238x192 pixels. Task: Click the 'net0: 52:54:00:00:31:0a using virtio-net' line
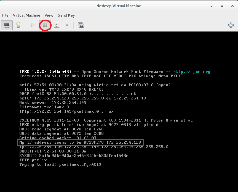(95, 85)
